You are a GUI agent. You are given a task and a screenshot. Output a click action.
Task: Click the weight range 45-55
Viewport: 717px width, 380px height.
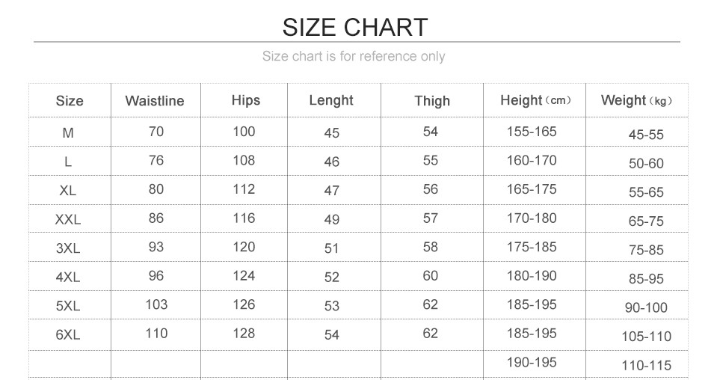646,135
